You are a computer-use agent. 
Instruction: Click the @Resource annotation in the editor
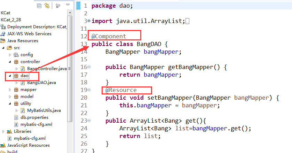click(x=121, y=90)
